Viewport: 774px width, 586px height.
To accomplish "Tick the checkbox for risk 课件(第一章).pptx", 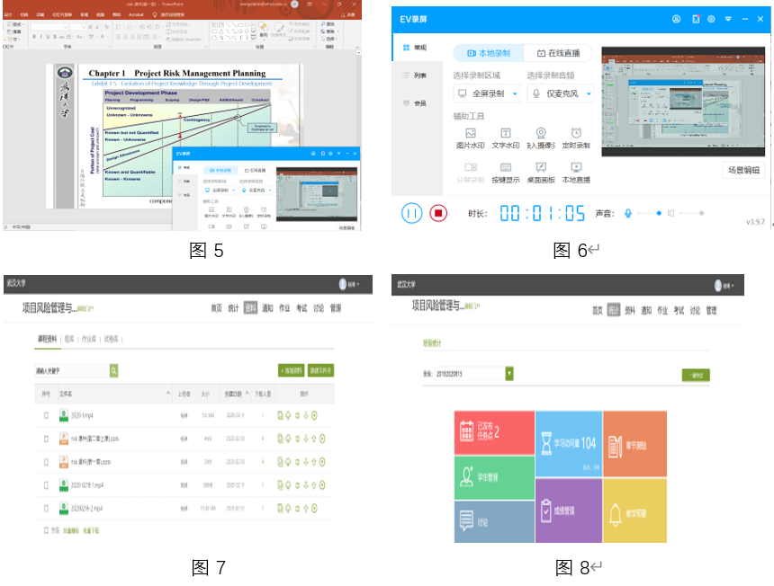I will point(46,462).
